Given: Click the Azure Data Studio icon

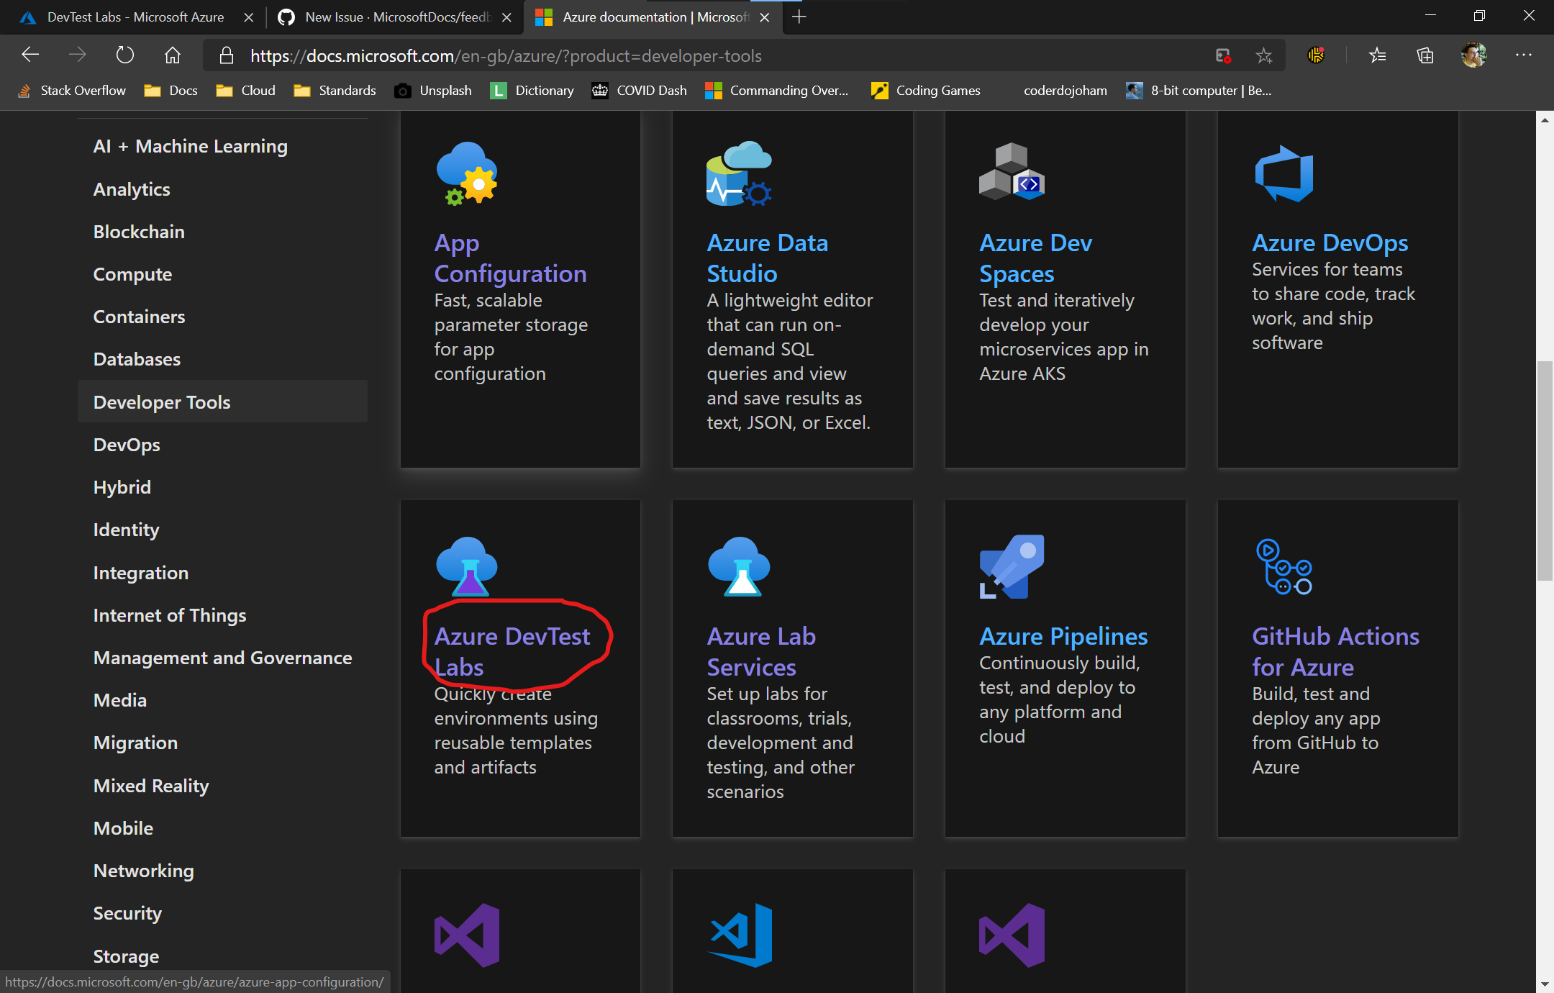Looking at the screenshot, I should tap(739, 173).
